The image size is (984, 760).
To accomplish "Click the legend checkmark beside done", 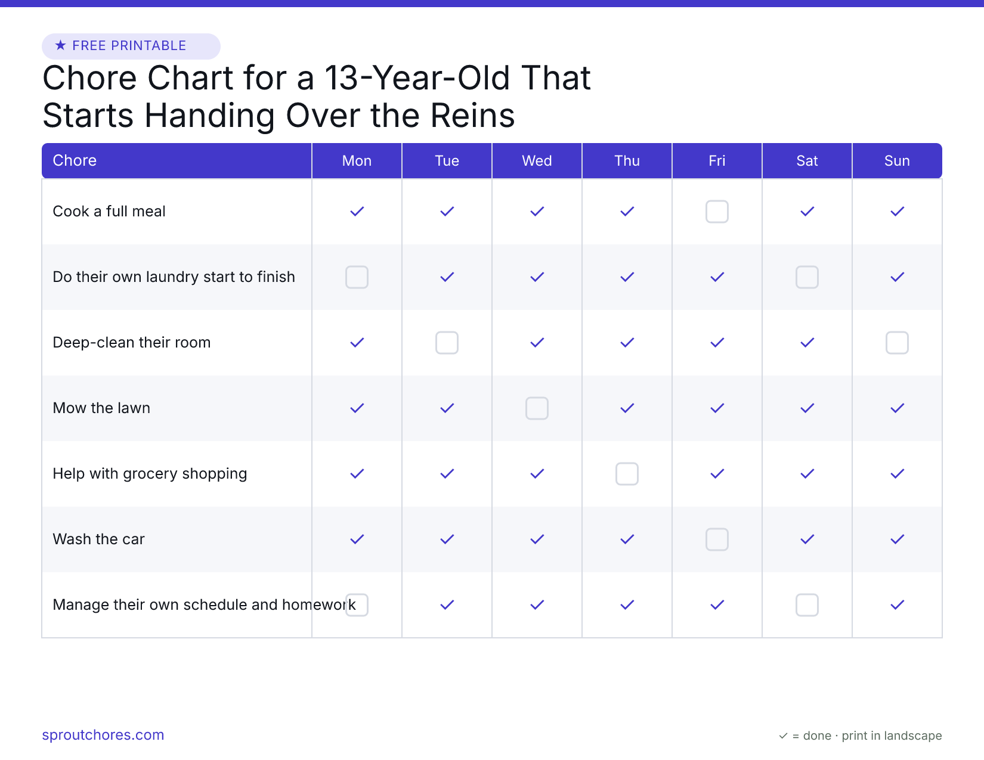I will 783,736.
